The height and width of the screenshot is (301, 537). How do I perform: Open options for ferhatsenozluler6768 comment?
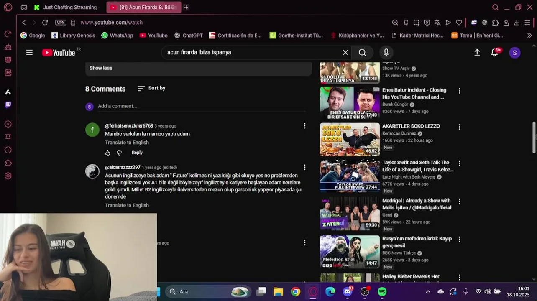pos(304,126)
